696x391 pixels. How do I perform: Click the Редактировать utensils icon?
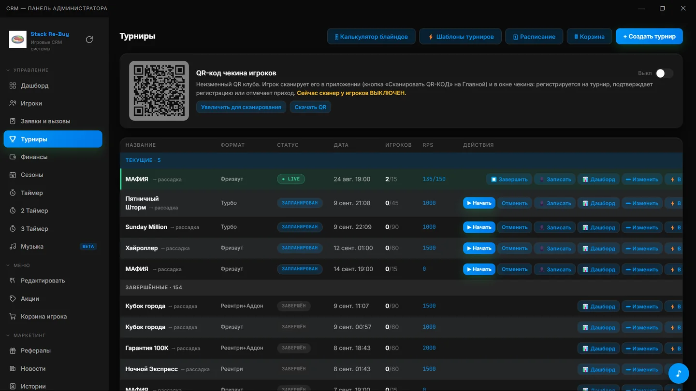pyautogui.click(x=13, y=280)
